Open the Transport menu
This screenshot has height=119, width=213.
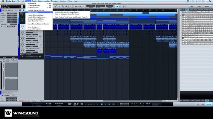[55, 1]
